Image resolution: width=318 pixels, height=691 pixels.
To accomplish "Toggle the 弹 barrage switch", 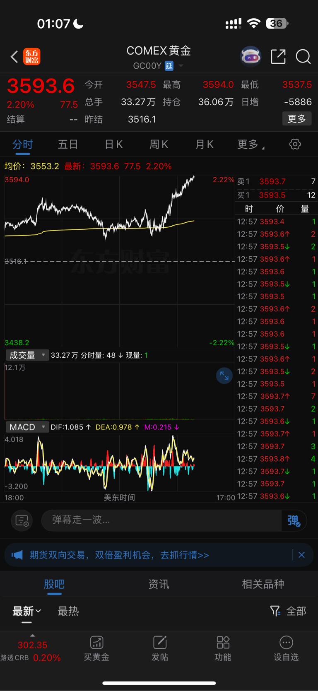I will (x=294, y=520).
